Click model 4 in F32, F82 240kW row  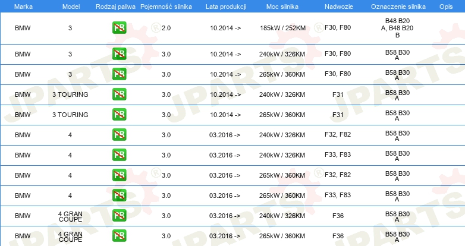[x=70, y=135]
